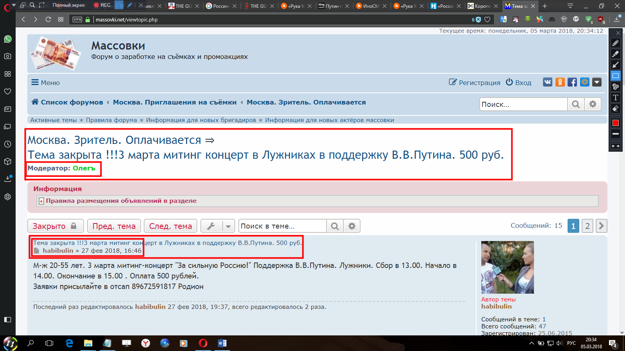Select the highlighter marker tool
The height and width of the screenshot is (351, 625).
point(616,54)
